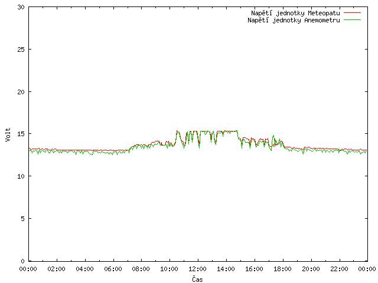Click the x-axis label 08:00
This screenshot has width=378, height=283.
click(141, 269)
